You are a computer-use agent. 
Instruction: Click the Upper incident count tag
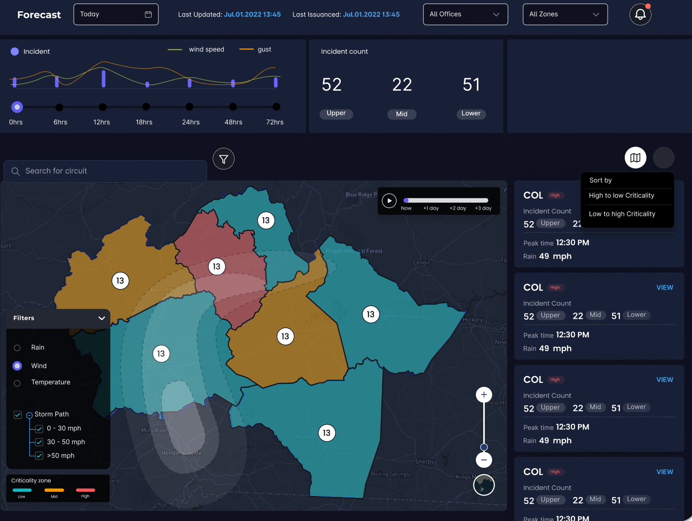click(x=336, y=113)
